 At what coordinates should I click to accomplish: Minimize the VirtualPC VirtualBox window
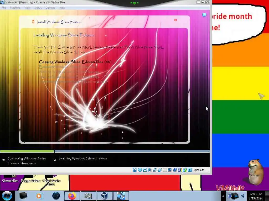coord(199,2)
